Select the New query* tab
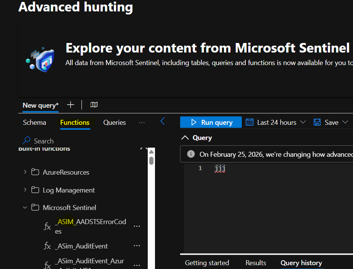Viewport: 353px width, 269px height. tap(40, 105)
